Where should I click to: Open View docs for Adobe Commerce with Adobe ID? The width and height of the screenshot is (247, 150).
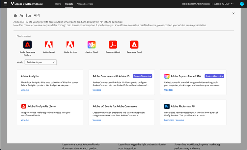tap(97, 90)
